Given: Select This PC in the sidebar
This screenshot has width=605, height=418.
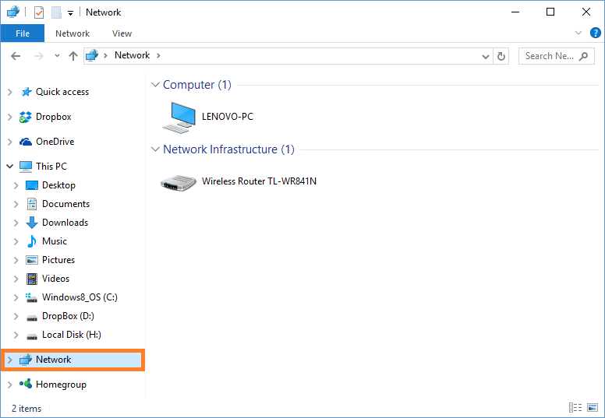Looking at the screenshot, I should [x=51, y=167].
